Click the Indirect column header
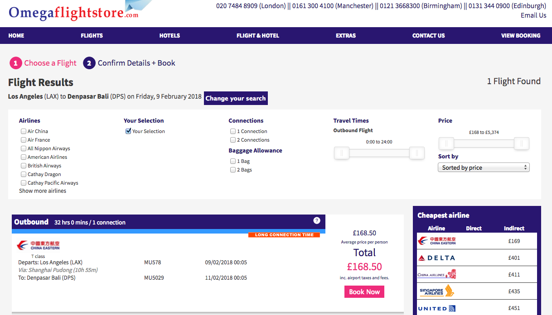The image size is (552, 315). (514, 229)
